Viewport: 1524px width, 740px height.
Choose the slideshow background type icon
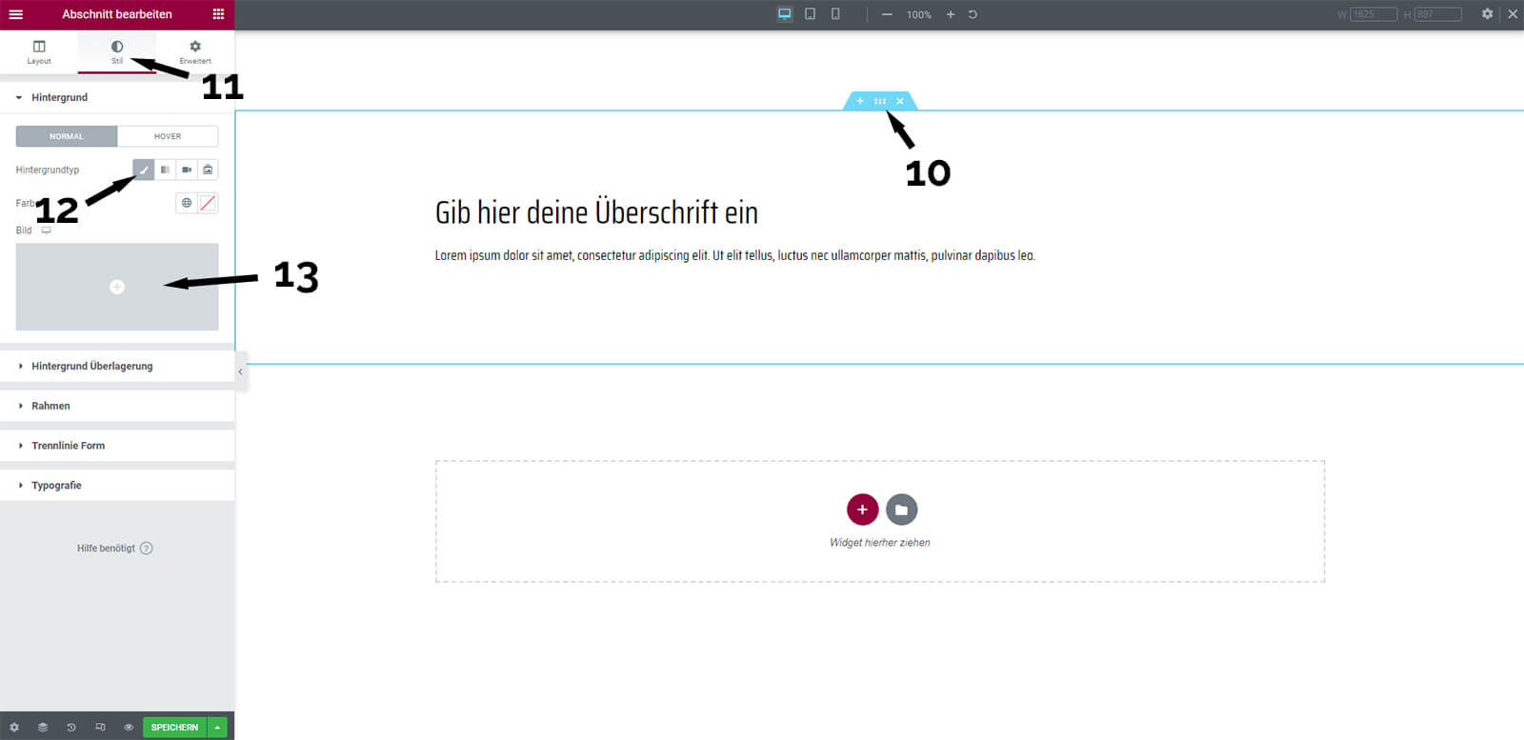208,170
